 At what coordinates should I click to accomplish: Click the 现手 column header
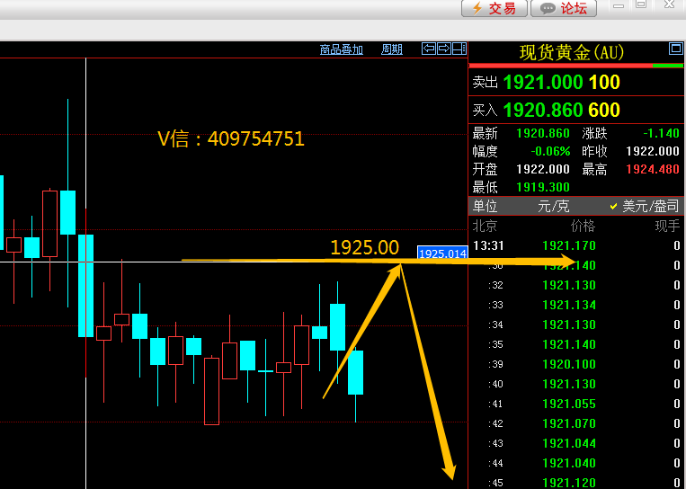667,227
